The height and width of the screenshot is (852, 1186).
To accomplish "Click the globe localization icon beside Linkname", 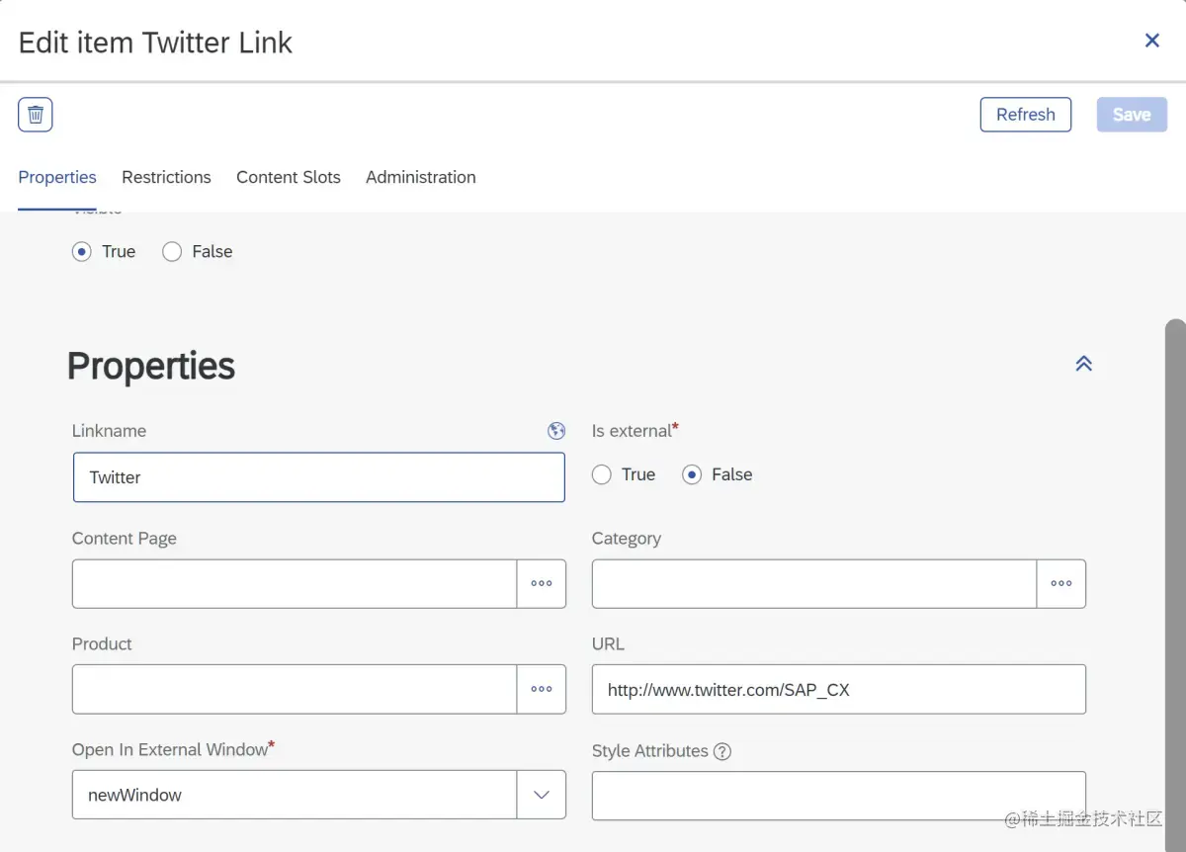I will click(556, 431).
